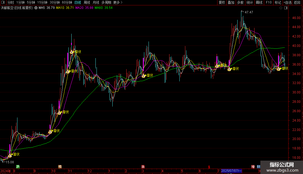Screen dimensions: 303x174
Task: Switch to the 1分钟 period tab
Action: [20, 2]
